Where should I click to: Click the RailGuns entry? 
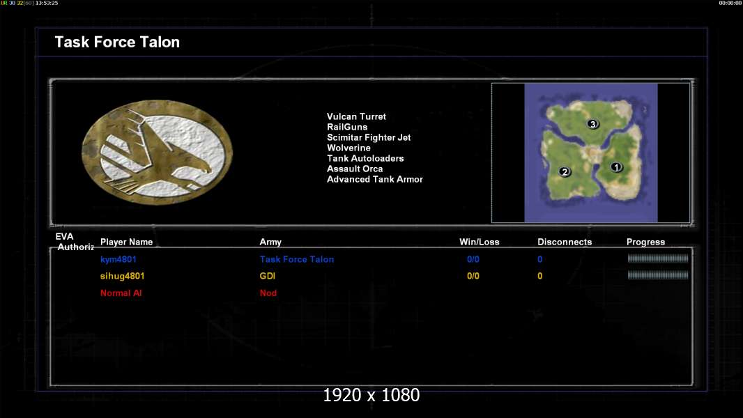pos(347,127)
